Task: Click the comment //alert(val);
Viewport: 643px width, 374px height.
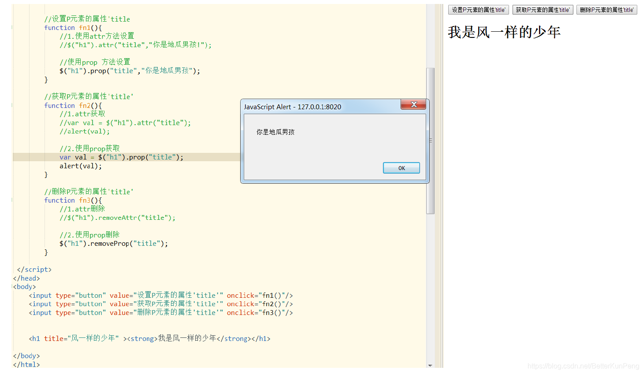Action: coord(85,131)
